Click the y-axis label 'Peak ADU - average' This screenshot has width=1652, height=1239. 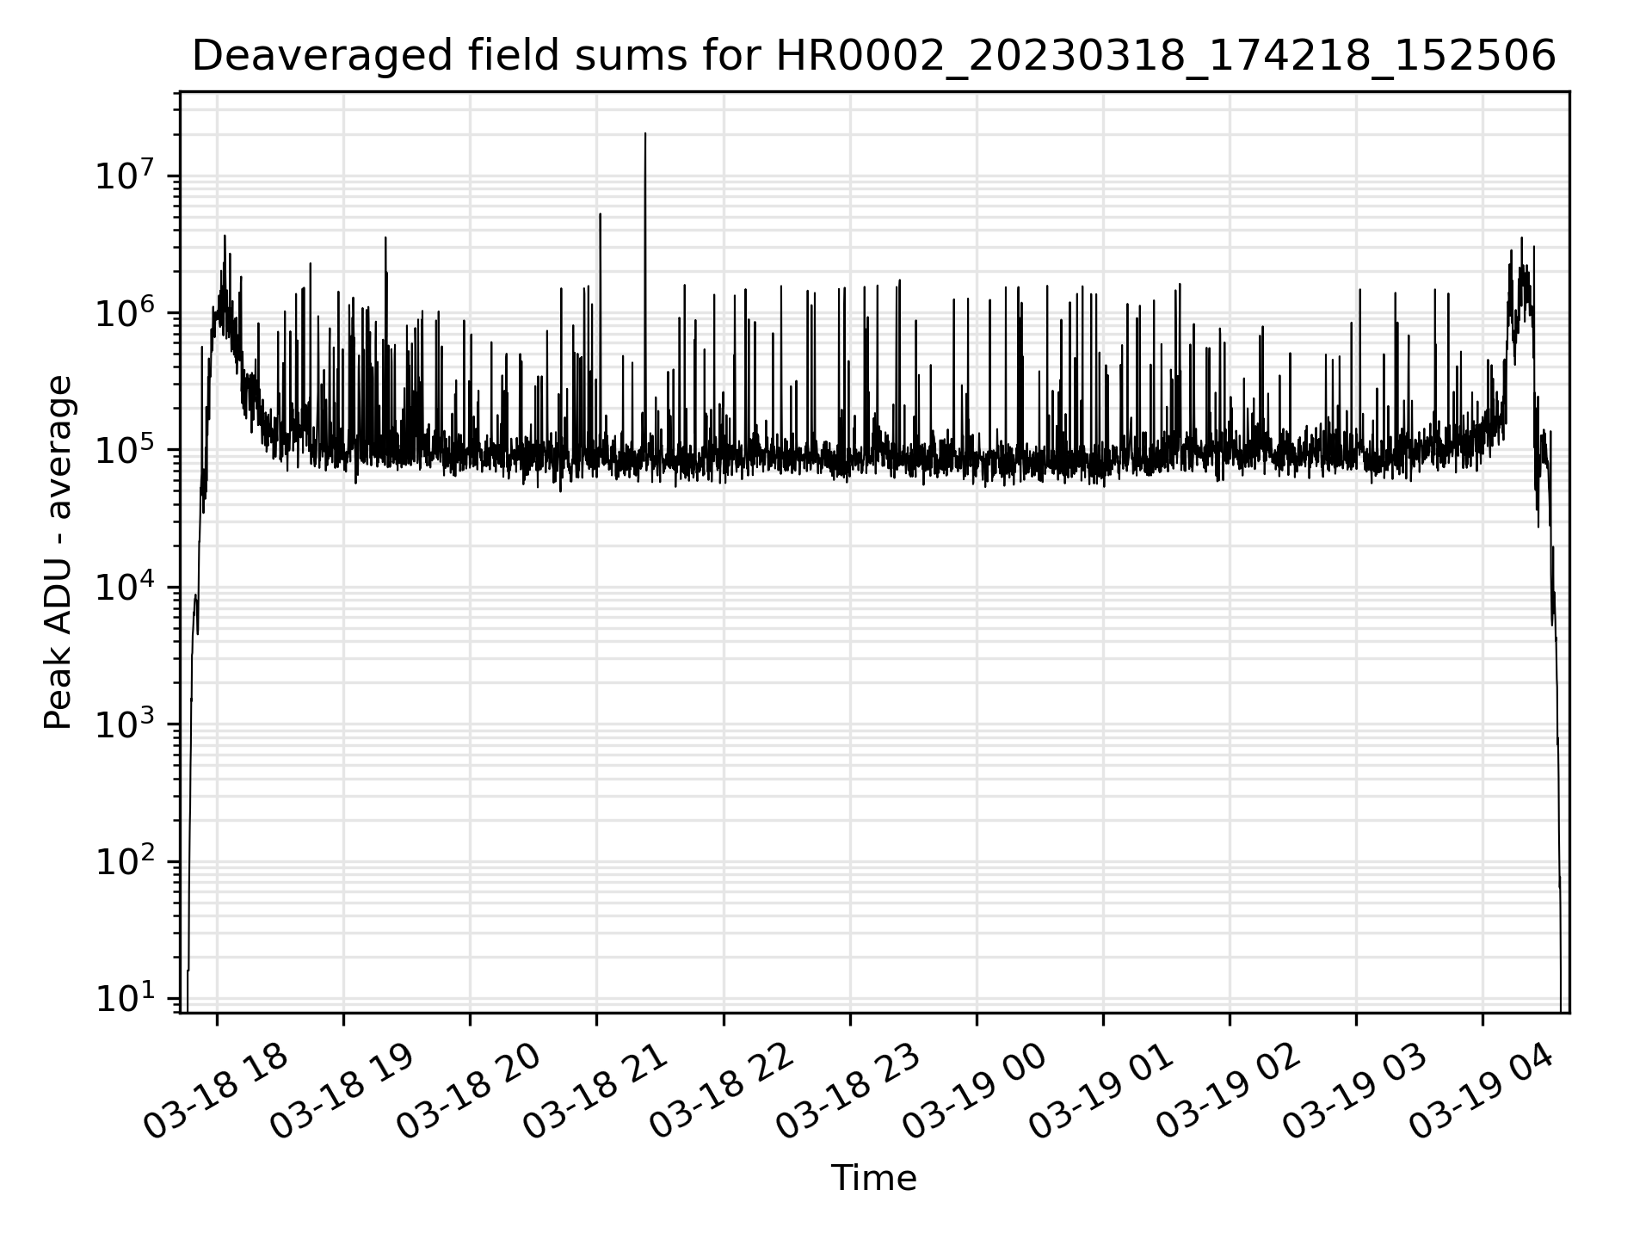58,552
